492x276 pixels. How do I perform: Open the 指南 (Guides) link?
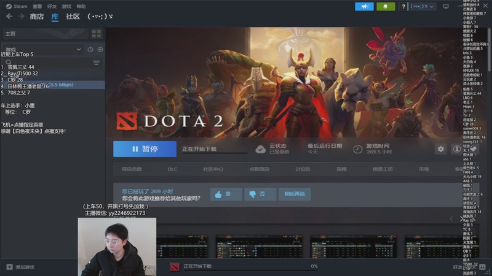(x=342, y=169)
